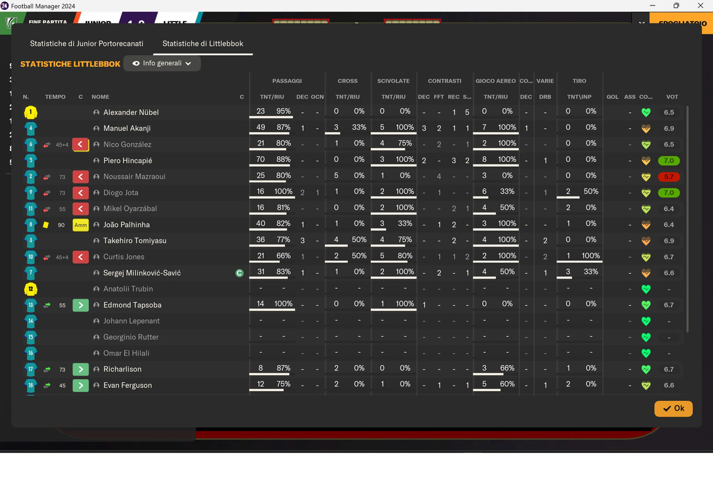Click Hincapié's green 7.0 rating
This screenshot has width=713, height=491.
pos(668,160)
